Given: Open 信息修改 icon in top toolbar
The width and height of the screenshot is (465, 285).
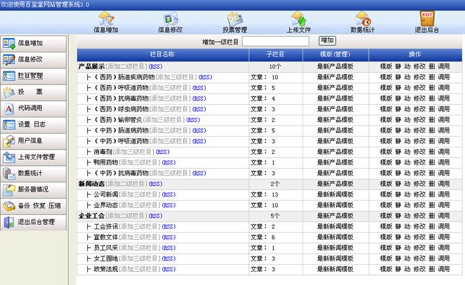Looking at the screenshot, I should click(170, 19).
